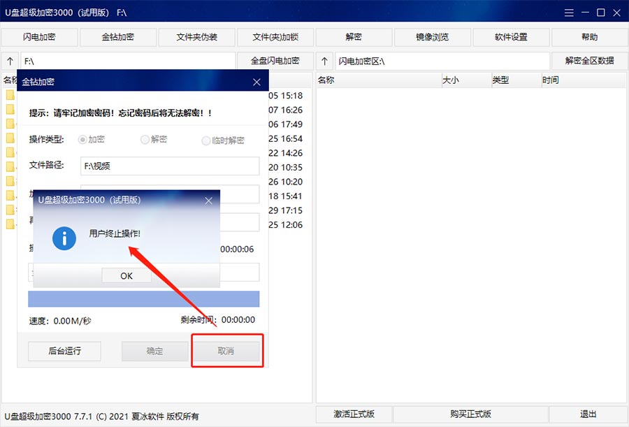Click 购买正式版 button
Image resolution: width=629 pixels, height=427 pixels.
470,414
